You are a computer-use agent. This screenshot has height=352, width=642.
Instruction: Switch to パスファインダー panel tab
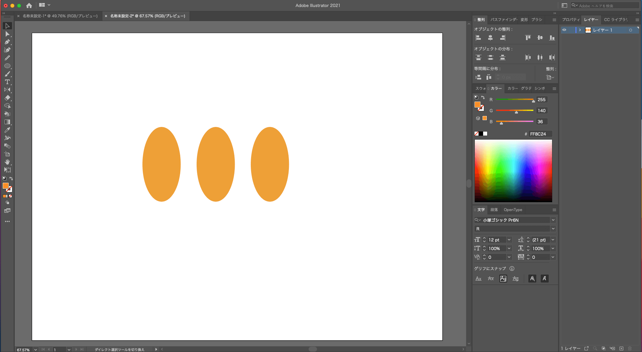point(504,20)
